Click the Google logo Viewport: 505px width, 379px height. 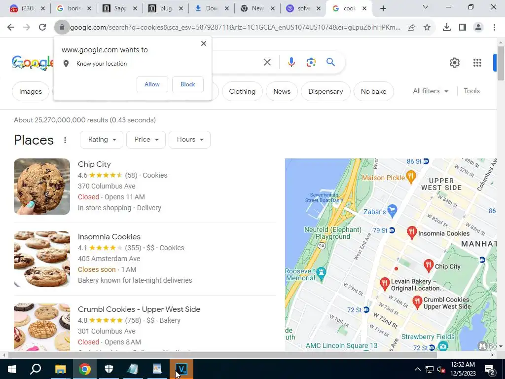pos(32,63)
